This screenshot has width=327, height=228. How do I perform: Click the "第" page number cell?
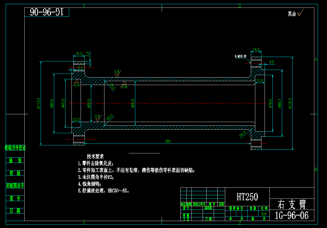[x=253, y=219]
